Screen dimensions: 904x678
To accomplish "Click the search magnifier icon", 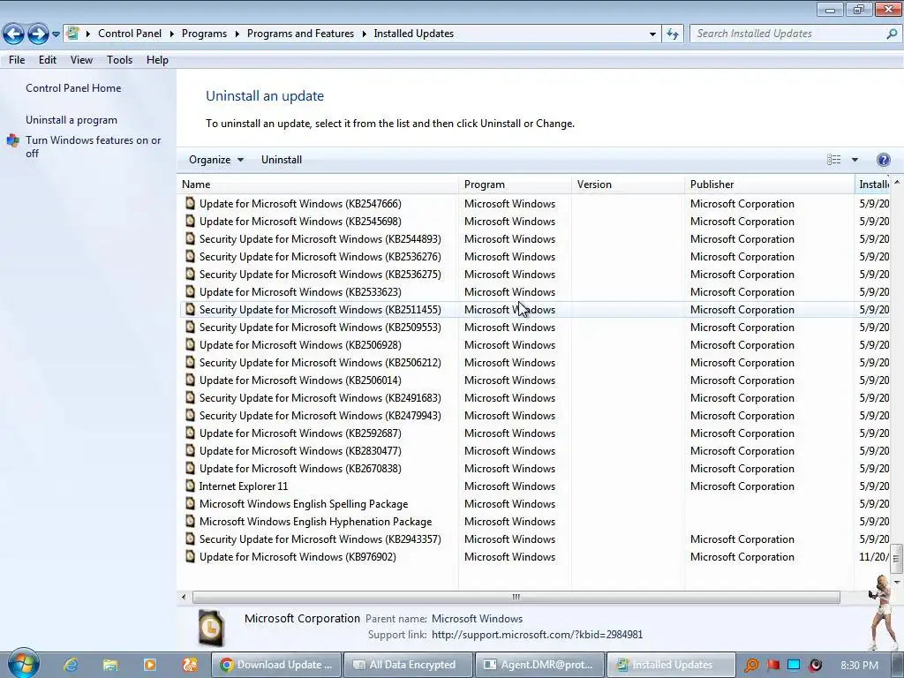I will 892,34.
